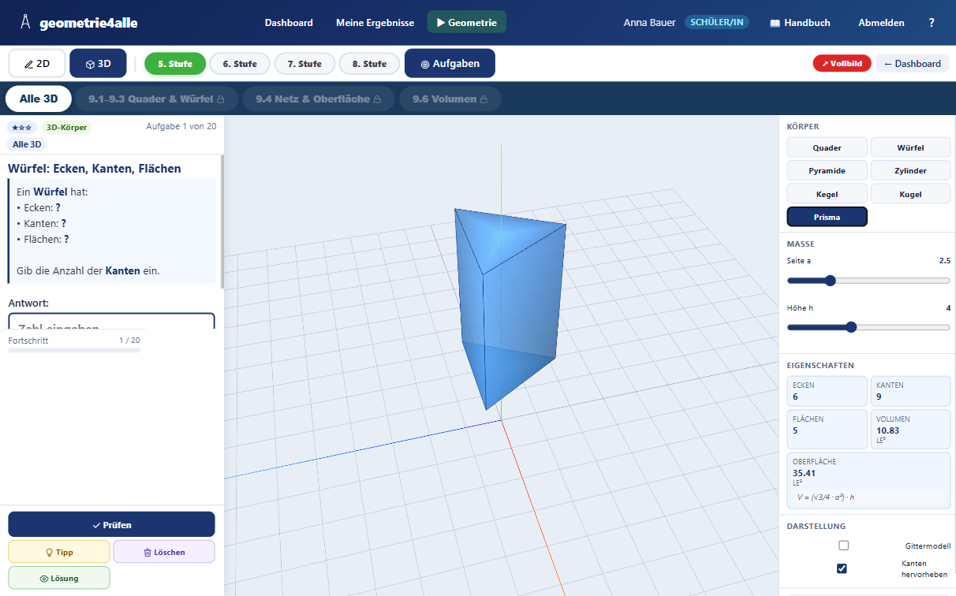
Task: Select 8. Stufe level
Action: [369, 64]
